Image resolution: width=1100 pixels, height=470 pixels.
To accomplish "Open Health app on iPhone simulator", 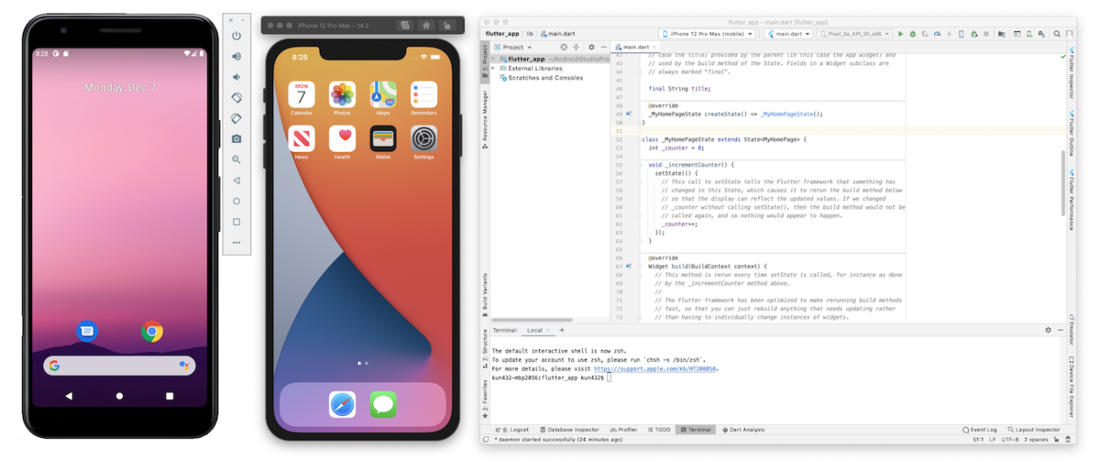I will (342, 138).
